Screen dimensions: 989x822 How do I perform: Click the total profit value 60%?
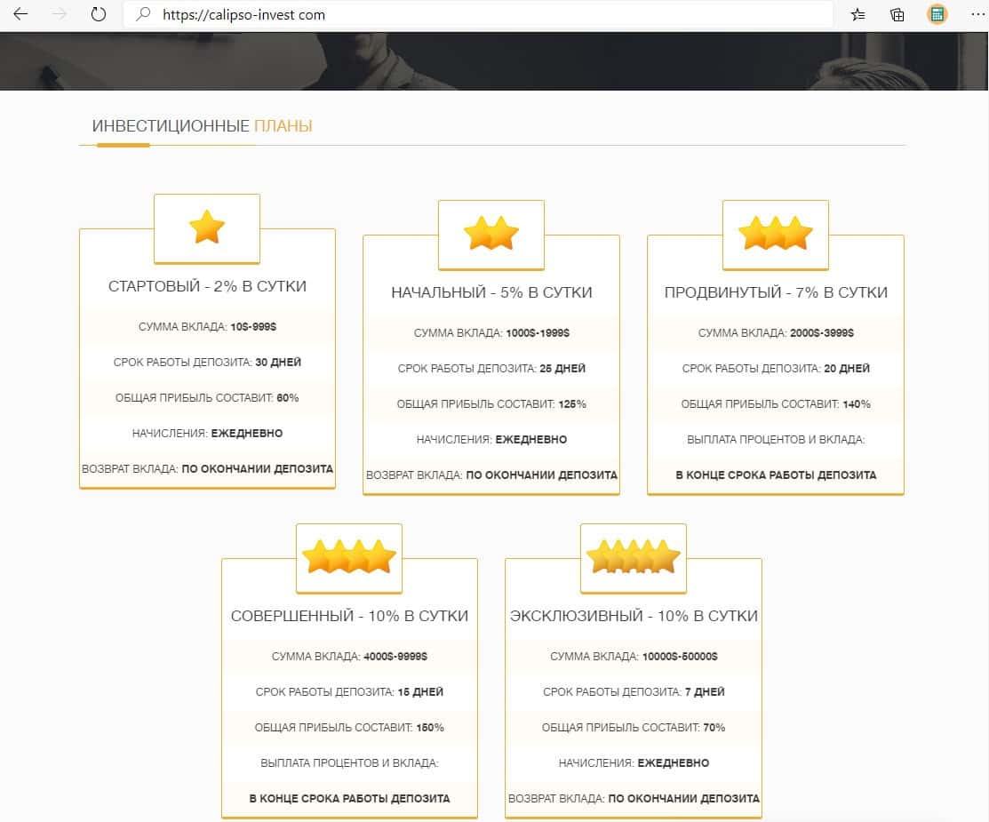[x=288, y=398]
